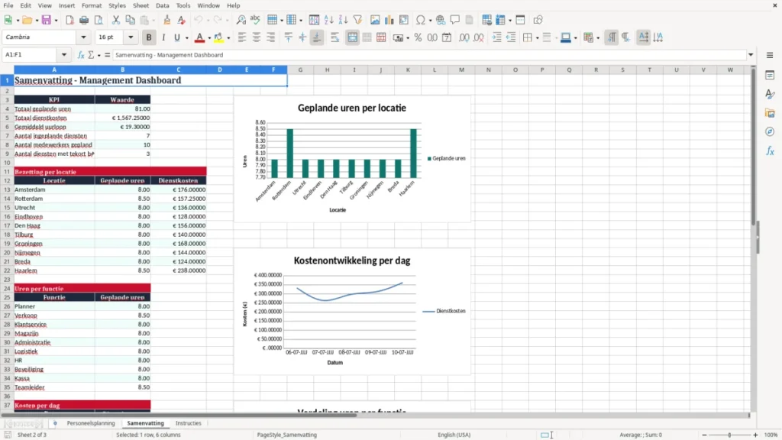Image resolution: width=782 pixels, height=440 pixels.
Task: Open the sidebar settings hamburger button
Action: pyautogui.click(x=770, y=55)
